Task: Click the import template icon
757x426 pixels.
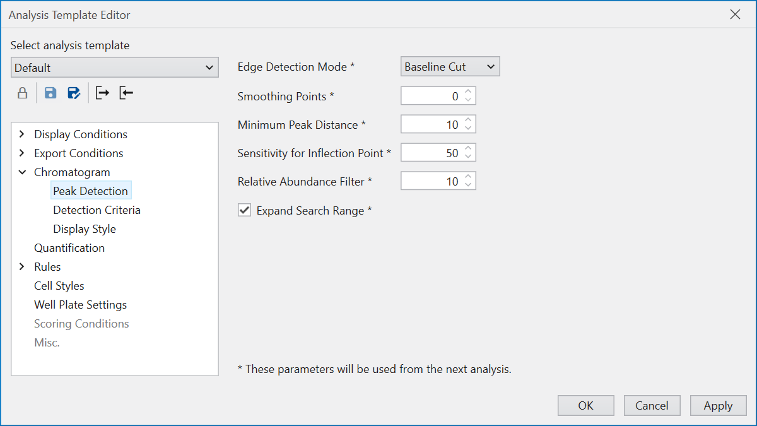Action: (x=126, y=93)
